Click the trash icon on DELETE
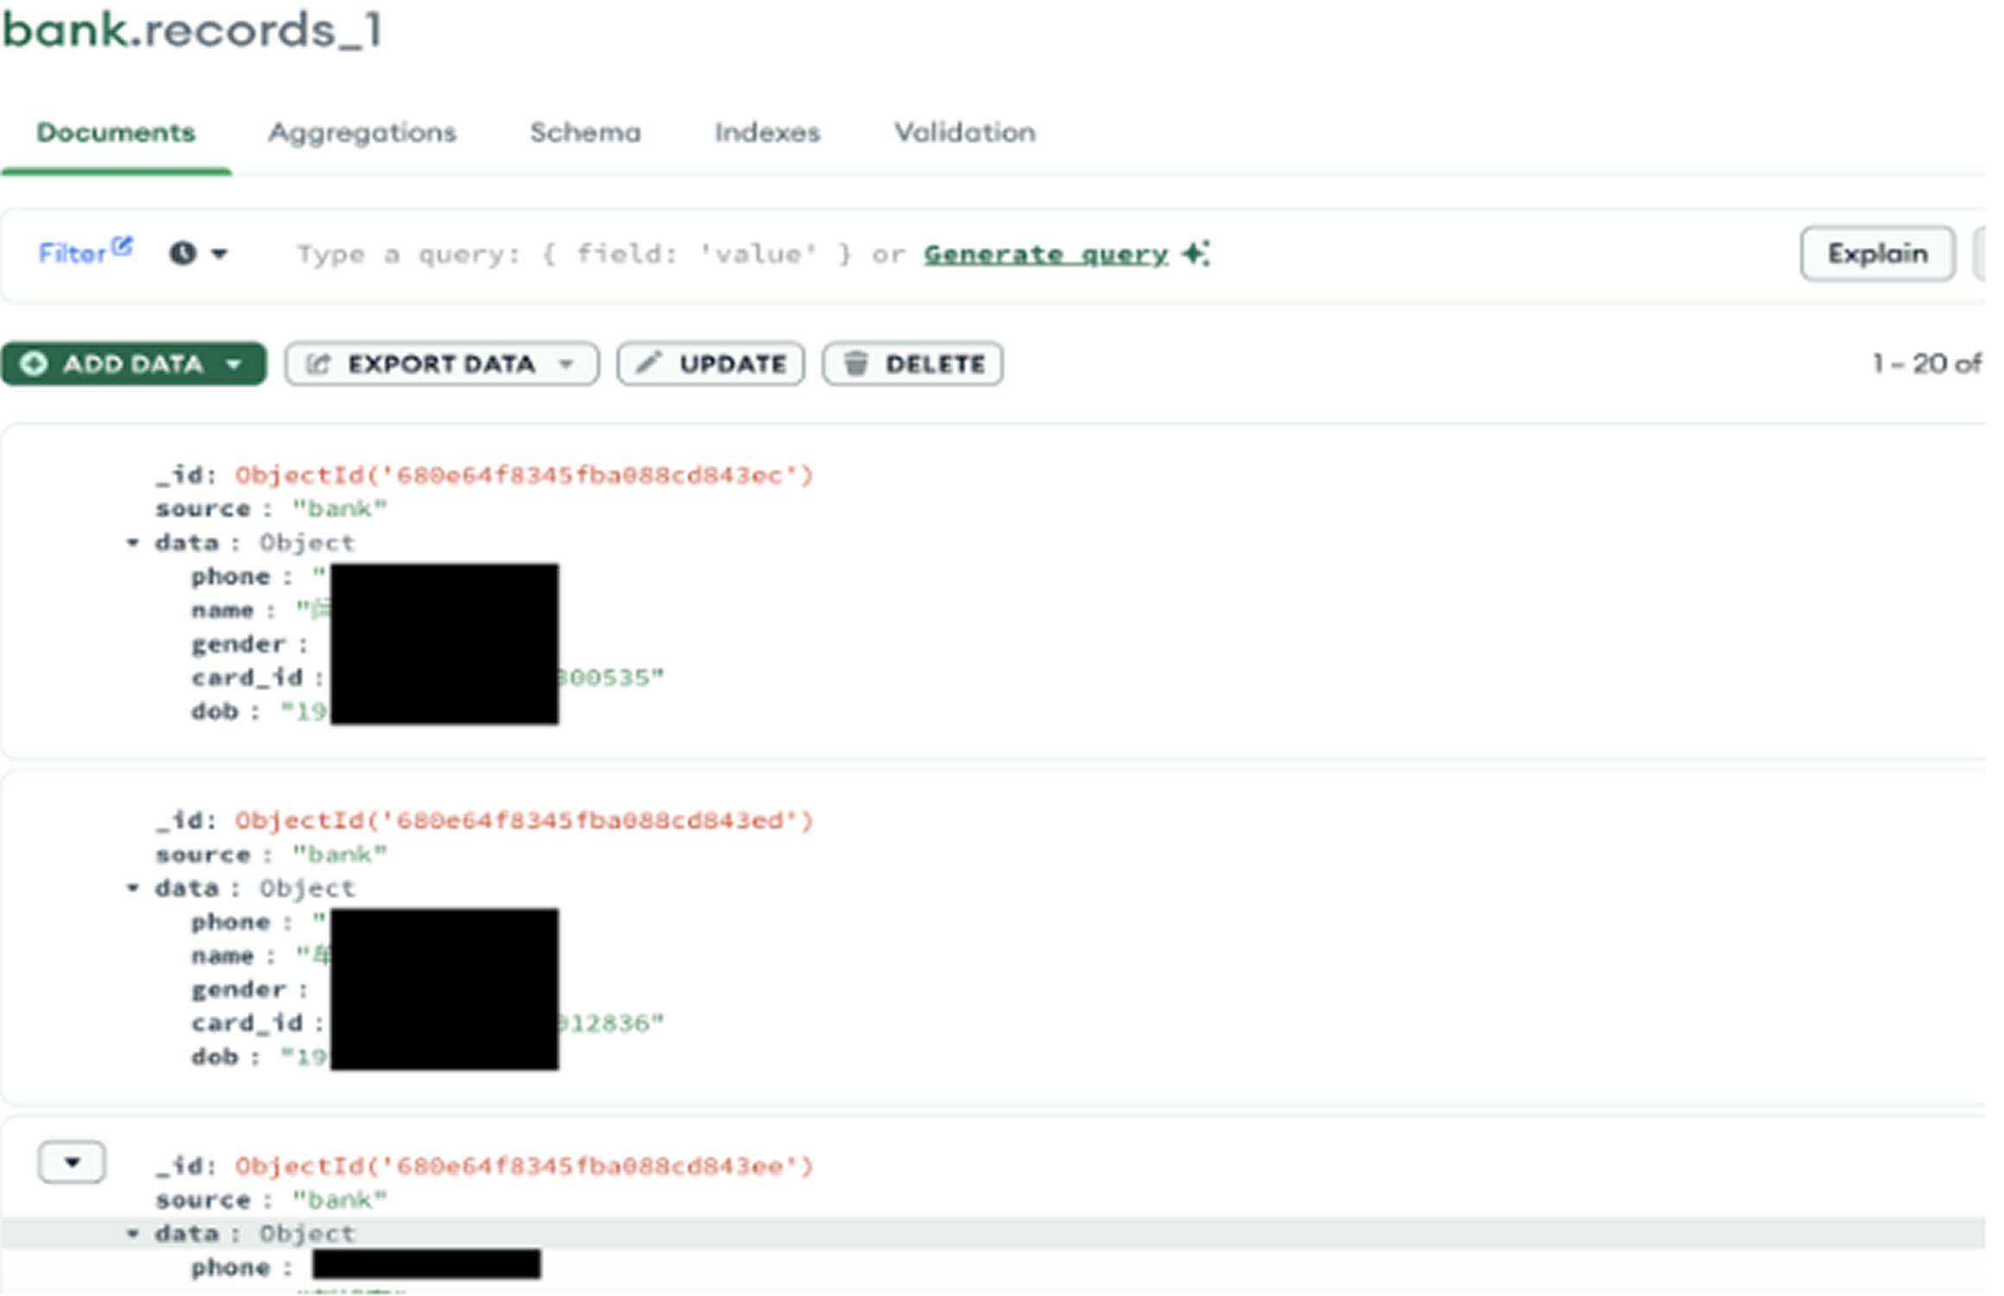Image resolution: width=2004 pixels, height=1296 pixels. pos(855,364)
